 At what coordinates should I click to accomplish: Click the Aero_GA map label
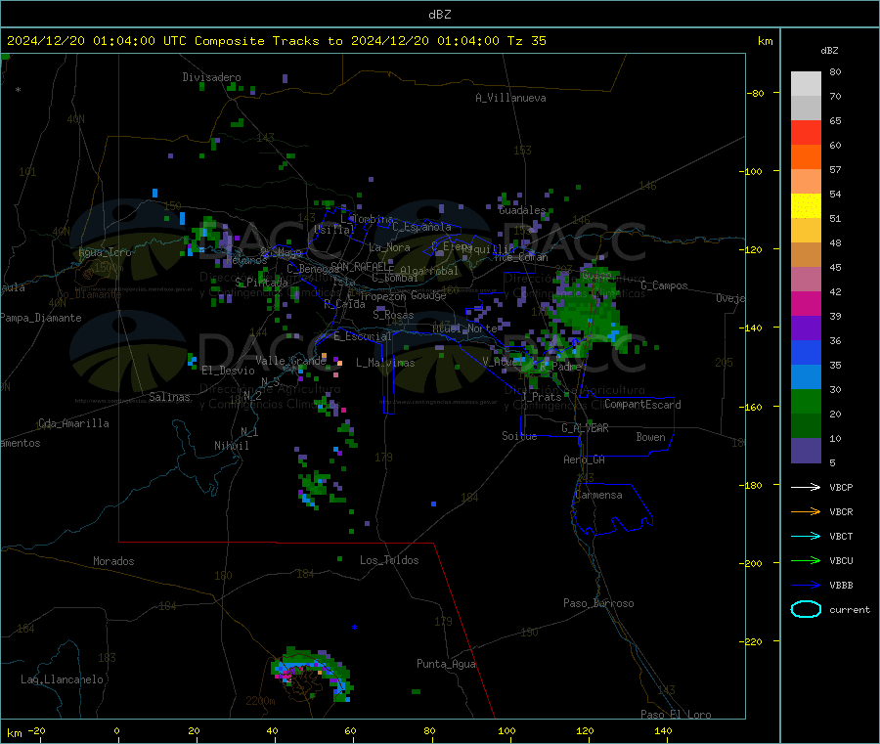(x=584, y=460)
